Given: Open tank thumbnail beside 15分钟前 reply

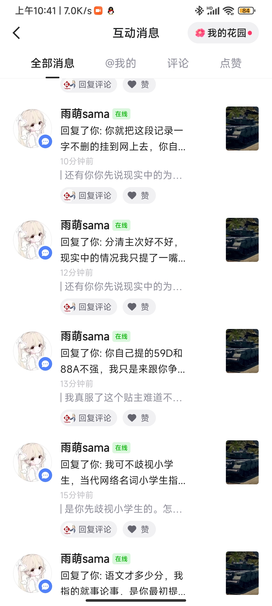Looking at the screenshot, I should coord(242,462).
